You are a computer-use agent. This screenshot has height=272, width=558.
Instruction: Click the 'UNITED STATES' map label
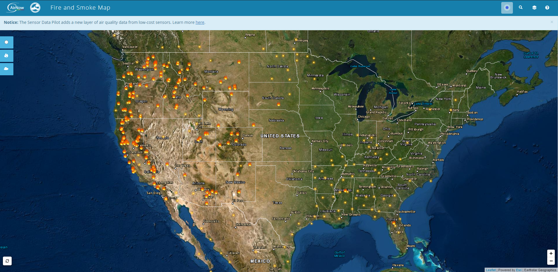[x=280, y=136]
